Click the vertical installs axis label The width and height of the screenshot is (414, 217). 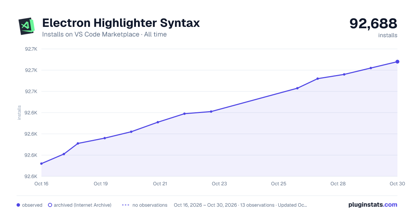tap(19, 113)
